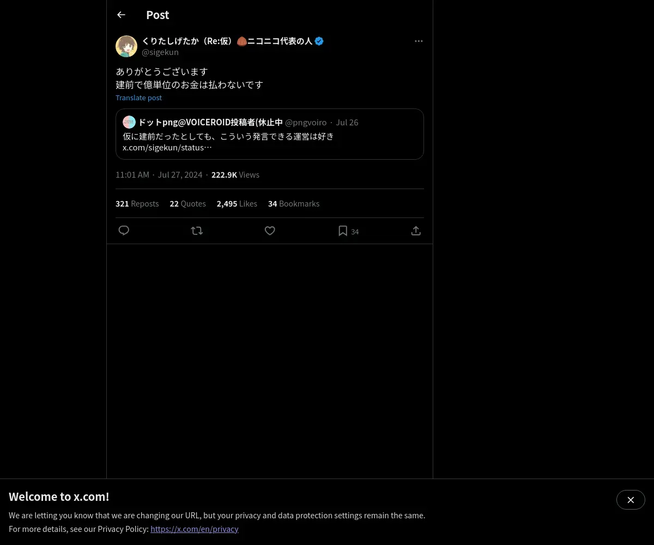Dismiss the Welcome to x.com banner

coord(631,500)
